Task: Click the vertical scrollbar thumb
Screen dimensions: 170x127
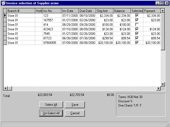Action: coord(163,32)
